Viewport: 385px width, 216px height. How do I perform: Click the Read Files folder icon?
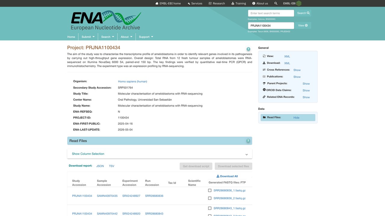264,117
